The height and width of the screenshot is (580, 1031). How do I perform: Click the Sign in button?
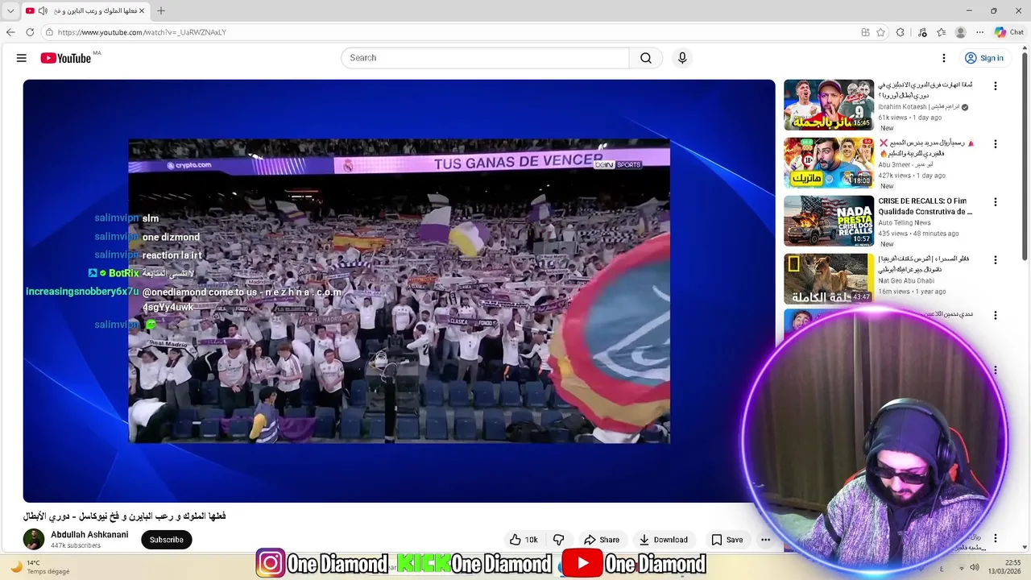[983, 58]
